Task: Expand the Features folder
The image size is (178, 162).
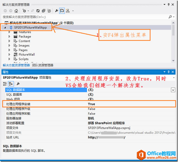Action: point(9,32)
